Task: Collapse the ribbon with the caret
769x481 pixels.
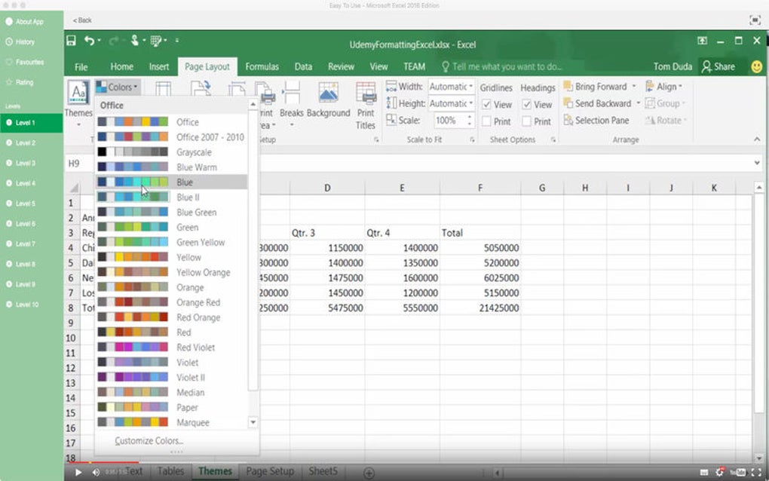Action: pos(757,139)
